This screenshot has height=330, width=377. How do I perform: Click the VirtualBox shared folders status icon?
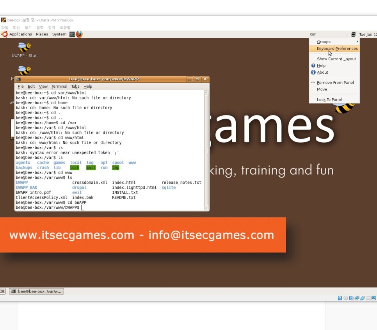click(x=368, y=298)
